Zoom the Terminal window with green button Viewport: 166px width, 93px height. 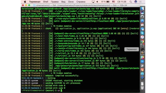(x=29, y=5)
